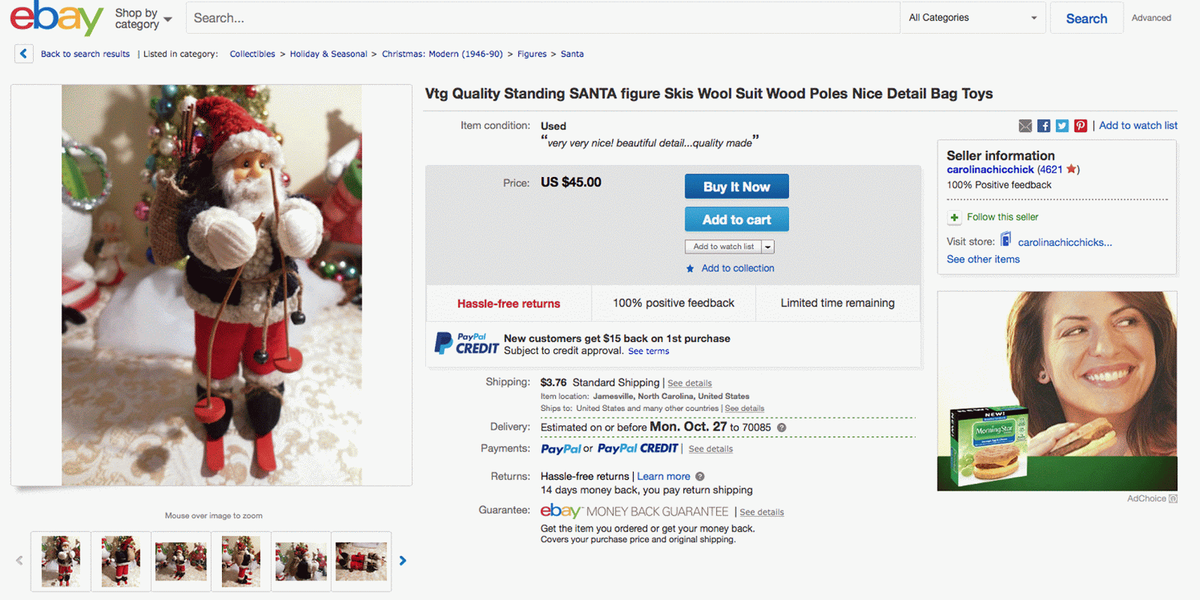
Task: Expand the All Categories selector
Action: (973, 18)
